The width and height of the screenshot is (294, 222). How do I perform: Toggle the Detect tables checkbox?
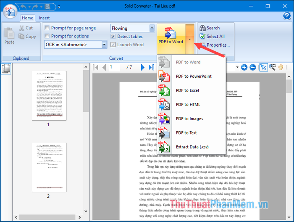click(x=113, y=36)
